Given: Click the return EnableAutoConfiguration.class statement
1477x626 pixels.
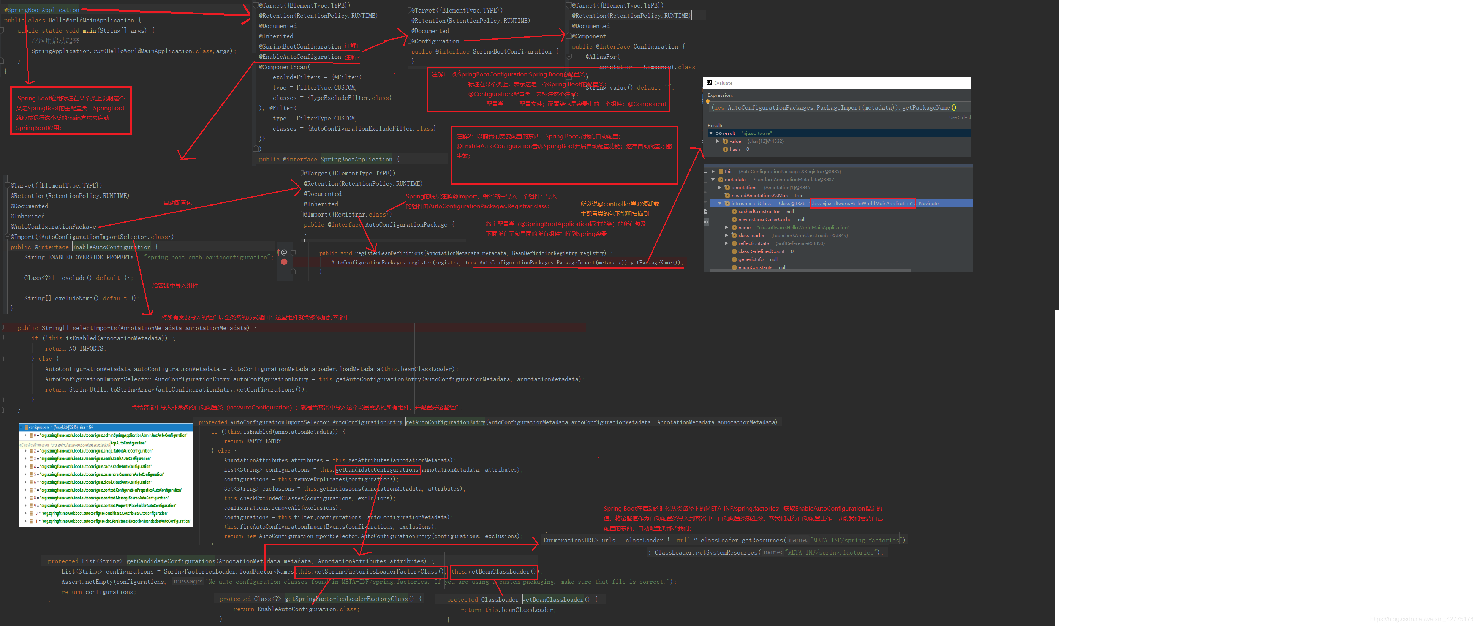Looking at the screenshot, I should tap(296, 609).
